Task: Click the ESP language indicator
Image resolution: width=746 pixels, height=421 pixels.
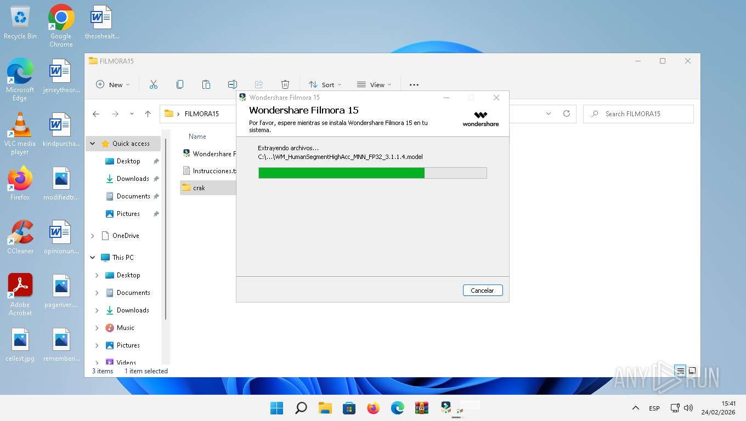Action: coord(654,408)
